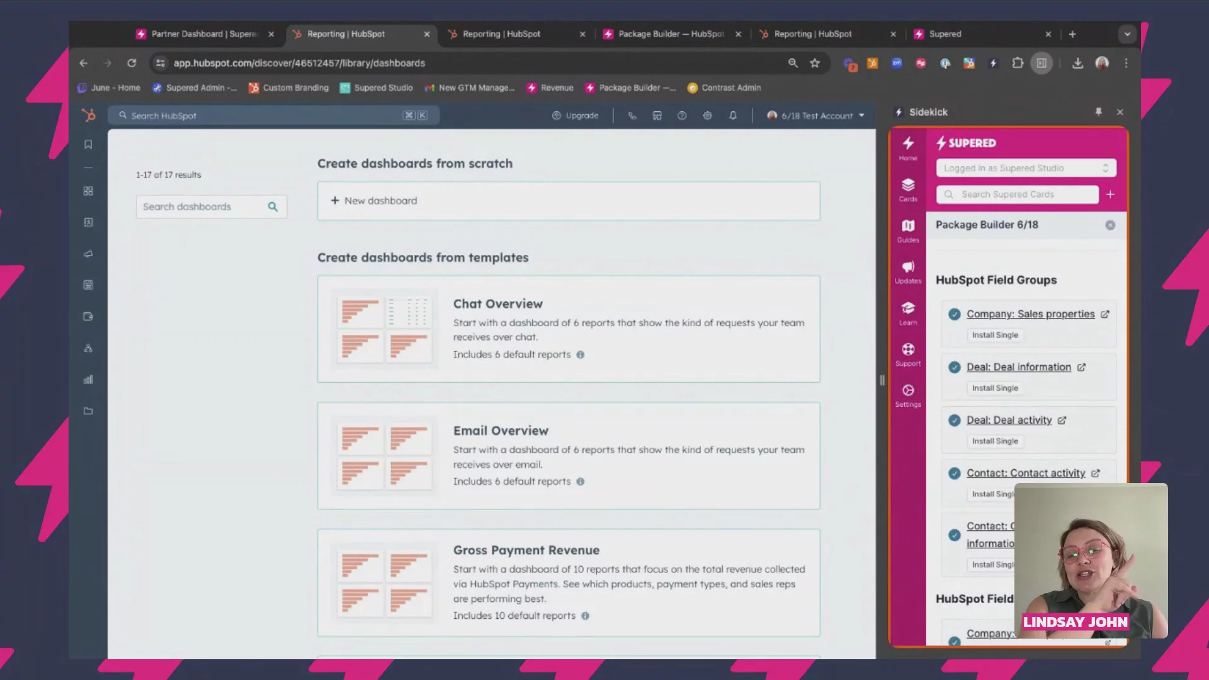Open the Company: Sales properties link
This screenshot has width=1209, height=680.
click(1030, 314)
